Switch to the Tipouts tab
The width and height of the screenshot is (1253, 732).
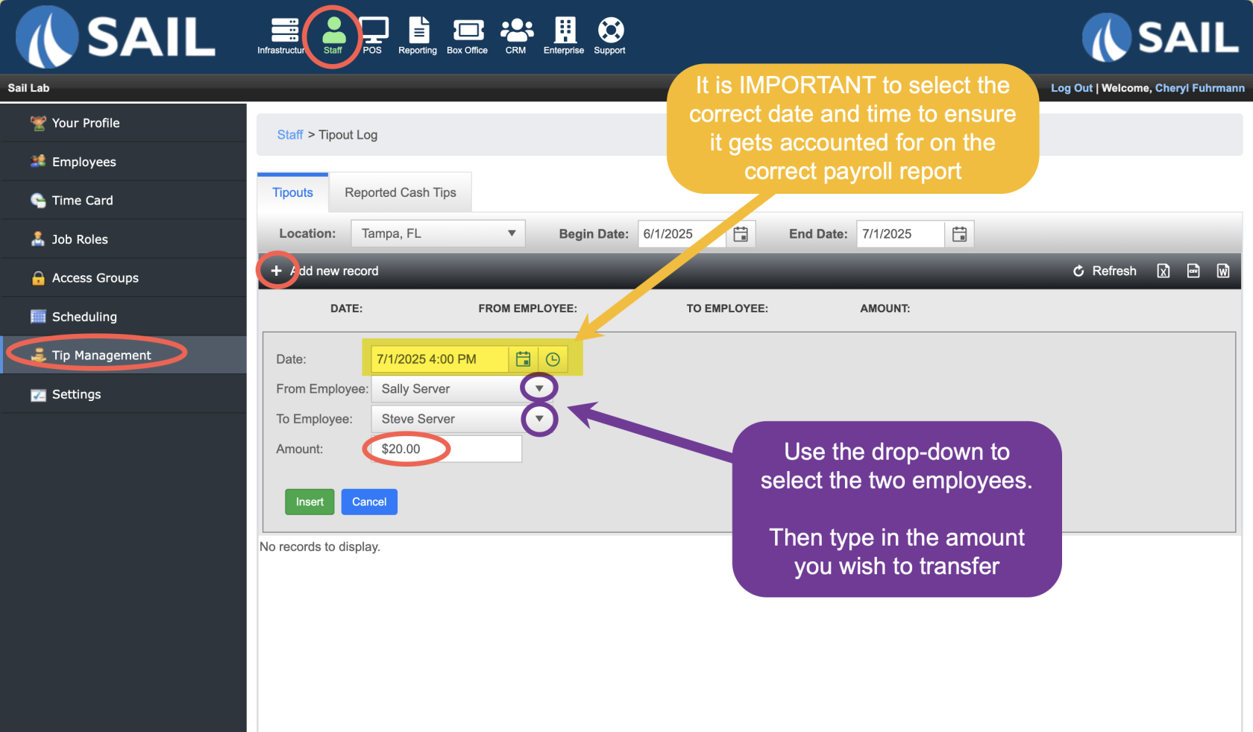point(292,192)
